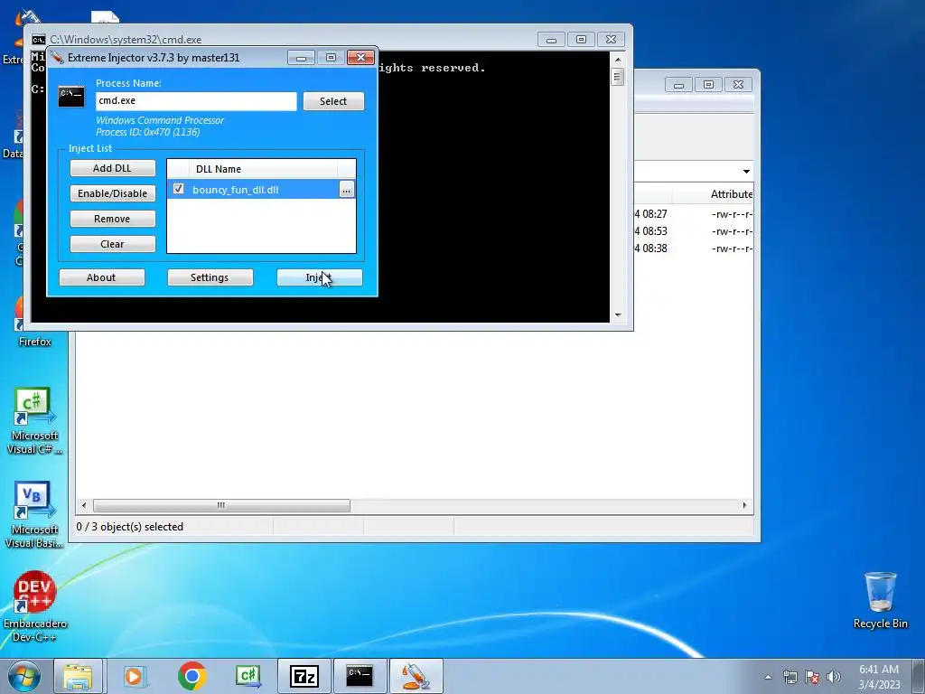The image size is (925, 694).
Task: Click Remove button in Inject List
Action: (x=113, y=219)
